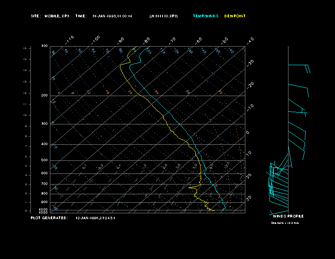Click the topmost wind barb in winds profile
Viewport: 335px width, 259px height.
tap(299, 69)
